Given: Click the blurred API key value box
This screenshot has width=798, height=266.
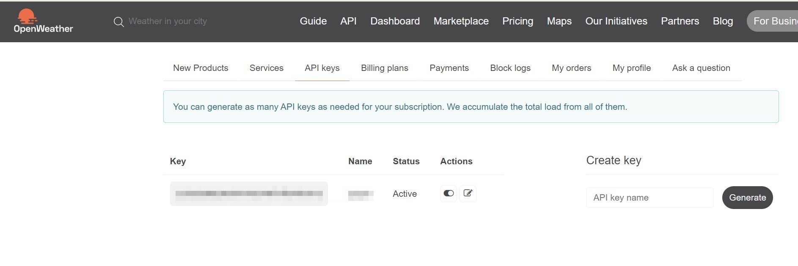Looking at the screenshot, I should point(249,194).
